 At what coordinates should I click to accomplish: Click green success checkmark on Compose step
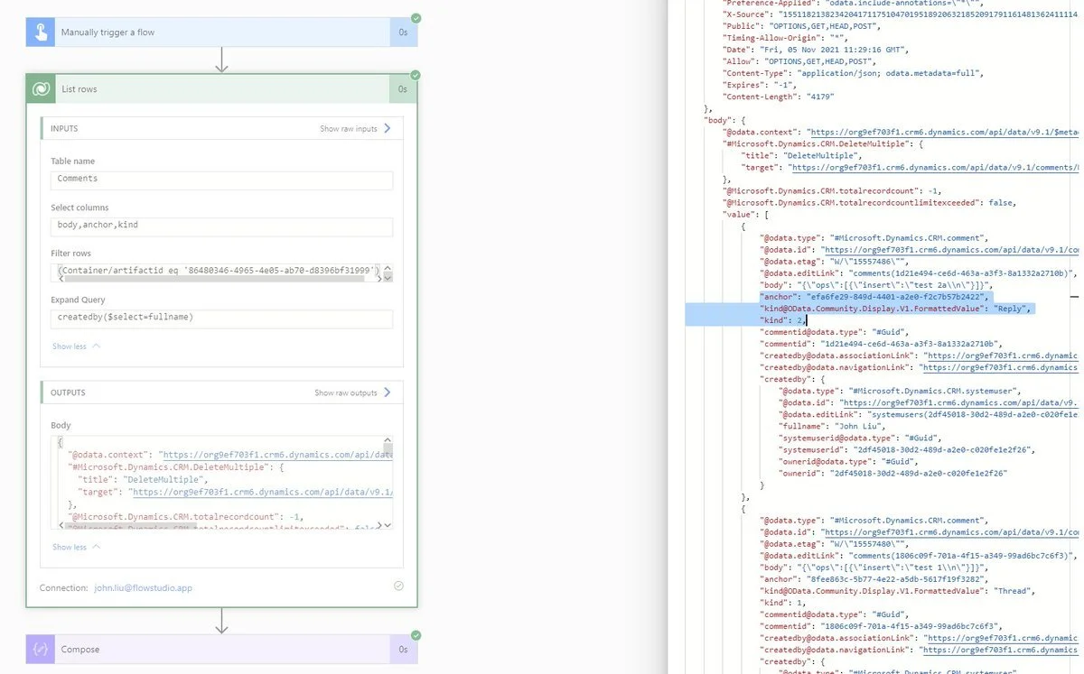tap(416, 635)
